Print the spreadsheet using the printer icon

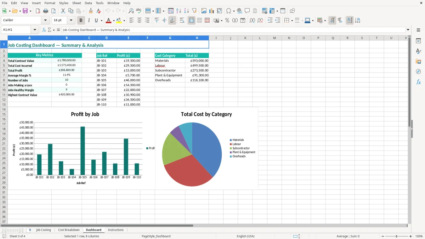pos(46,11)
